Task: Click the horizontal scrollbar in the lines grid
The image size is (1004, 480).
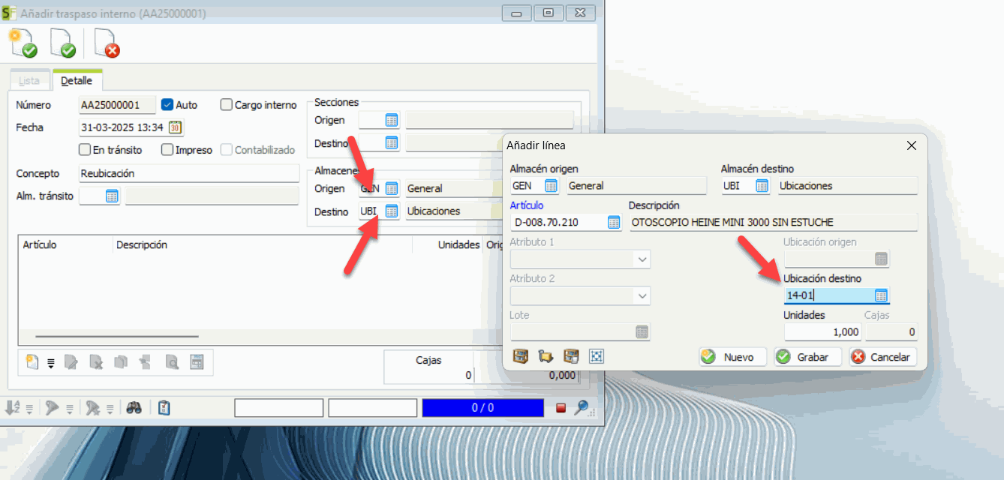Action: point(116,337)
